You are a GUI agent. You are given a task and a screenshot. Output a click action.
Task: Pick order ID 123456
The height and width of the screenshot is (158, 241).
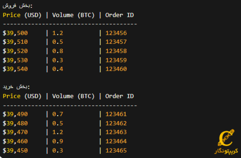coord(116,33)
